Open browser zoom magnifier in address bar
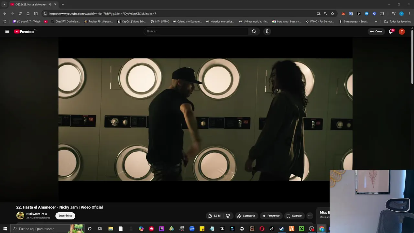Viewport: 414px width, 233px height. pos(325,14)
